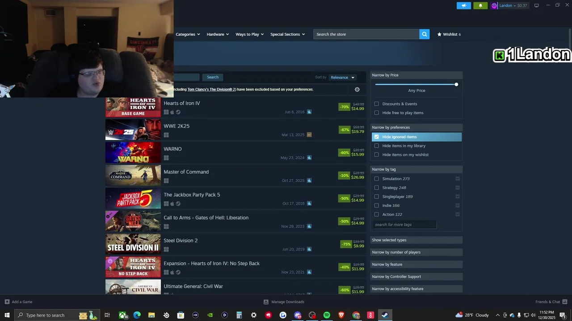This screenshot has width=572, height=321.
Task: Open the announcements megaphone button
Action: tap(464, 5)
